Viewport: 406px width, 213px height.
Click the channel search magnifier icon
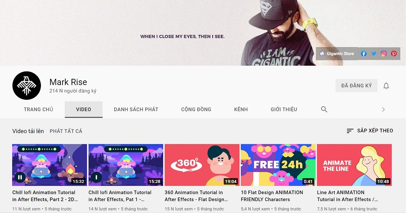(x=324, y=110)
